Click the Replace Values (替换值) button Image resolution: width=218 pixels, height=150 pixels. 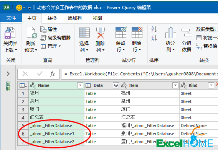206,46
